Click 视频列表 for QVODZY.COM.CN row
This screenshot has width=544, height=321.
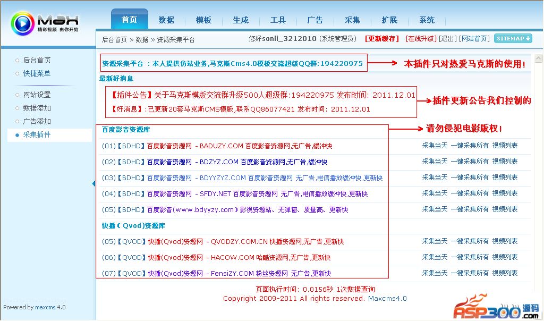505,241
